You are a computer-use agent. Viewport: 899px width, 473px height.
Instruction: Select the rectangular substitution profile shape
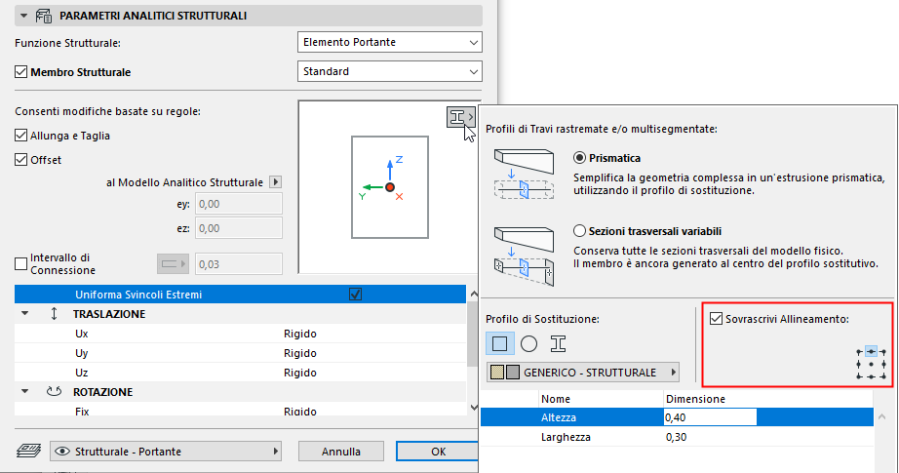tap(500, 343)
